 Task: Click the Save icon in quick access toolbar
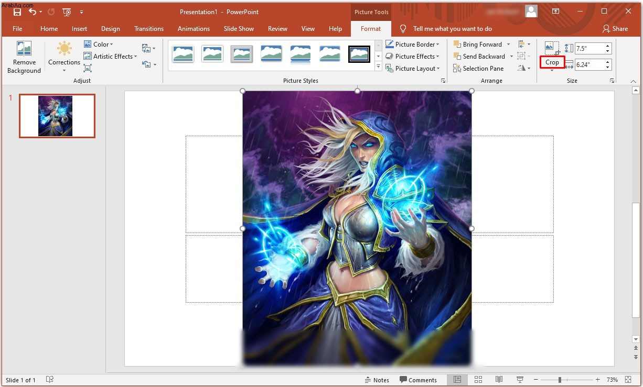tap(17, 12)
